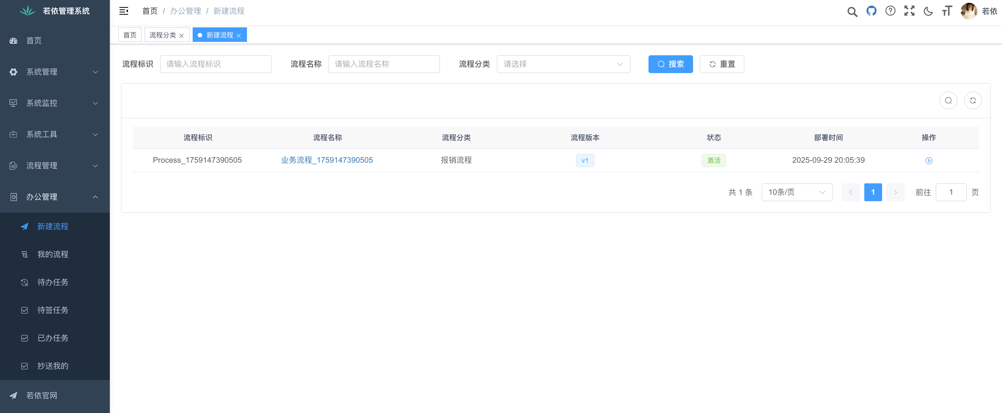Click the blue 搜索 button
Screen dimensions: 1002x413
coord(670,64)
